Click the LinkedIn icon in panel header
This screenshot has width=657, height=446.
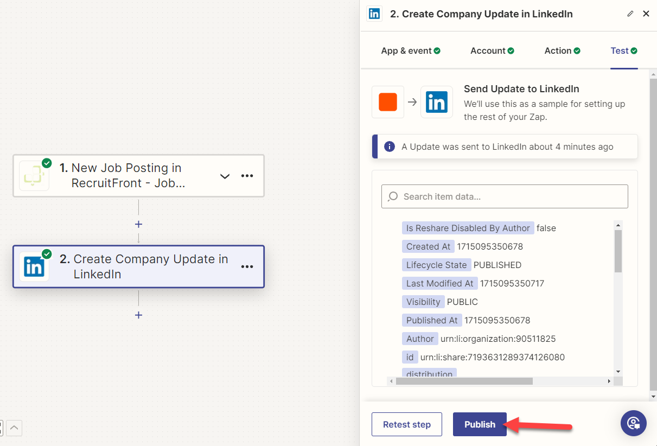(374, 14)
